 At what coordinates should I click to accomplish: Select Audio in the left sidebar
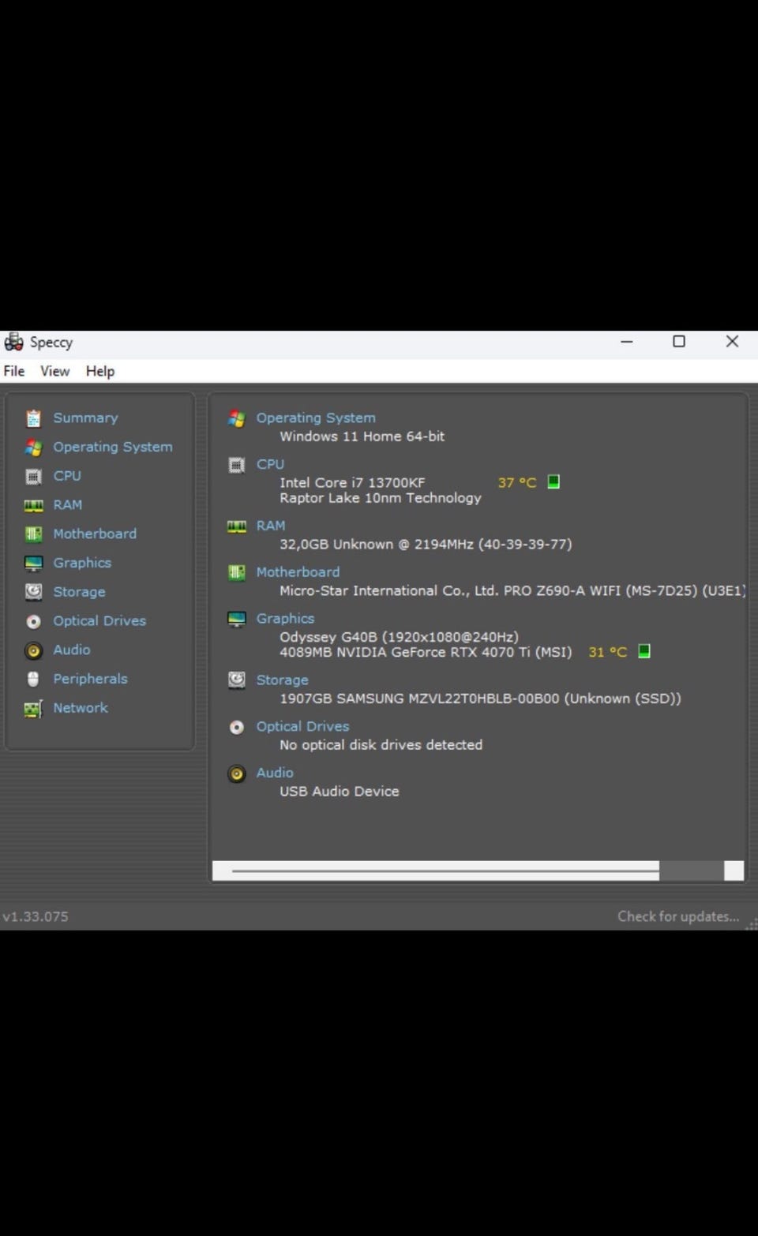(72, 650)
